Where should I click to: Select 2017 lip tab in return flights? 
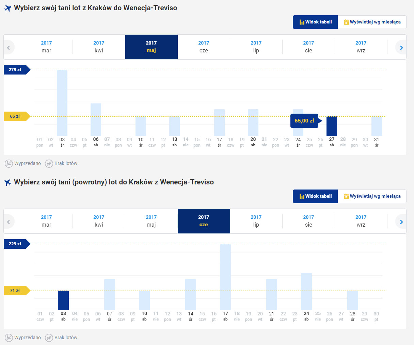tap(256, 221)
